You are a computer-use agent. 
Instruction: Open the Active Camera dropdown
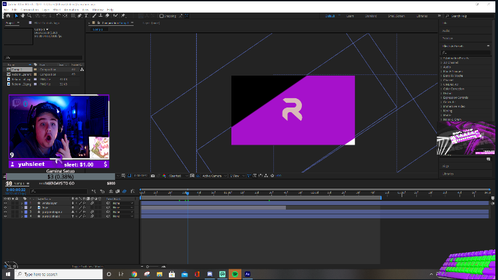(x=214, y=176)
